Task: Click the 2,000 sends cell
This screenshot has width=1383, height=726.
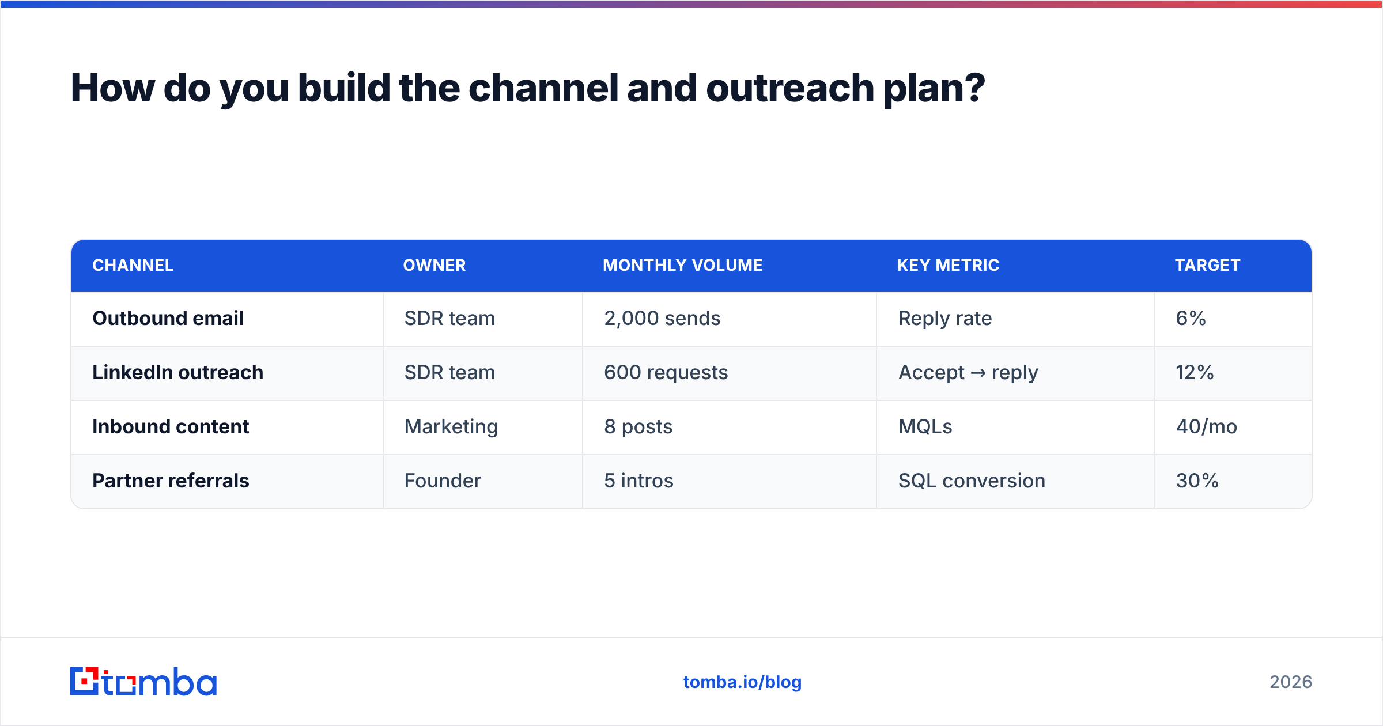Action: pos(730,319)
